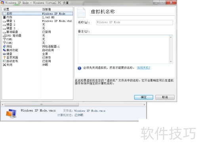
Task: Click the 关闭 setting icon
Action: (x=4, y=65)
